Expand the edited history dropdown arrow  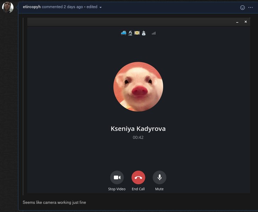tap(100, 7)
